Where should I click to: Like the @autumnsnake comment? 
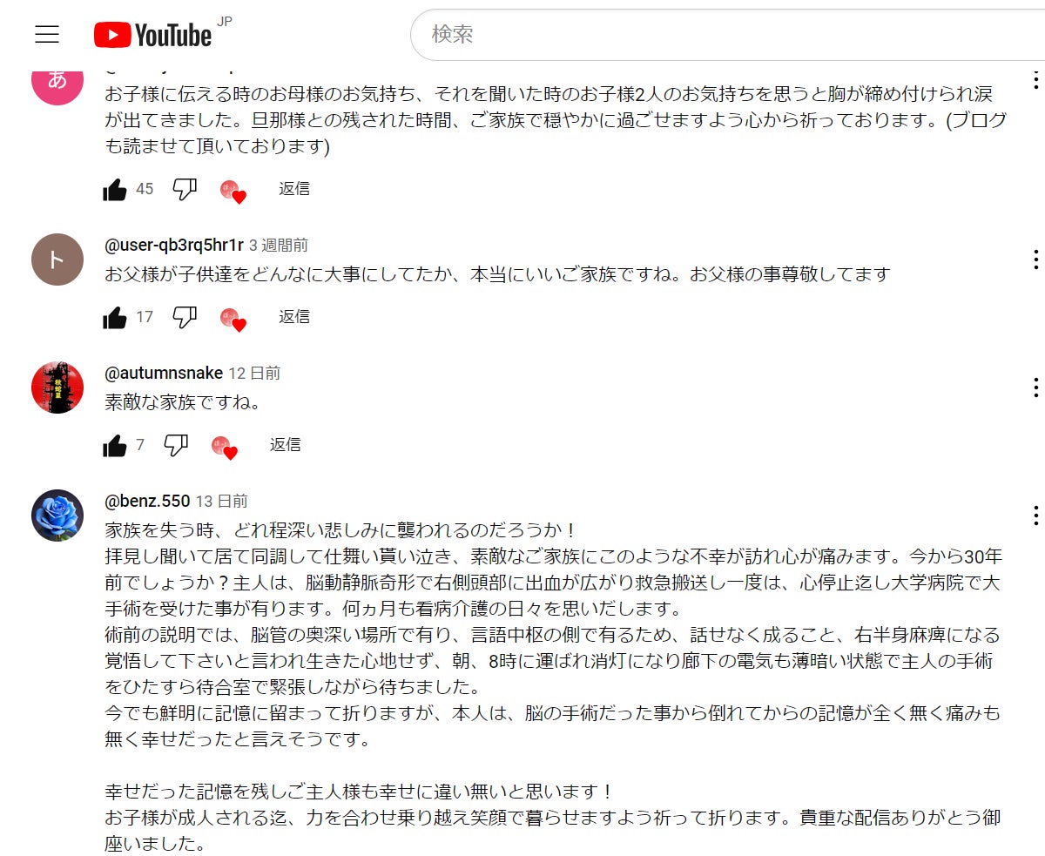point(115,445)
